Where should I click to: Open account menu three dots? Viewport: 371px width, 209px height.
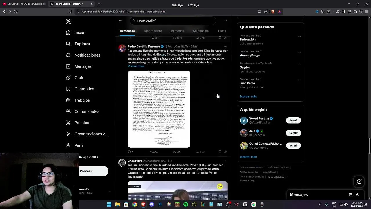(109, 191)
